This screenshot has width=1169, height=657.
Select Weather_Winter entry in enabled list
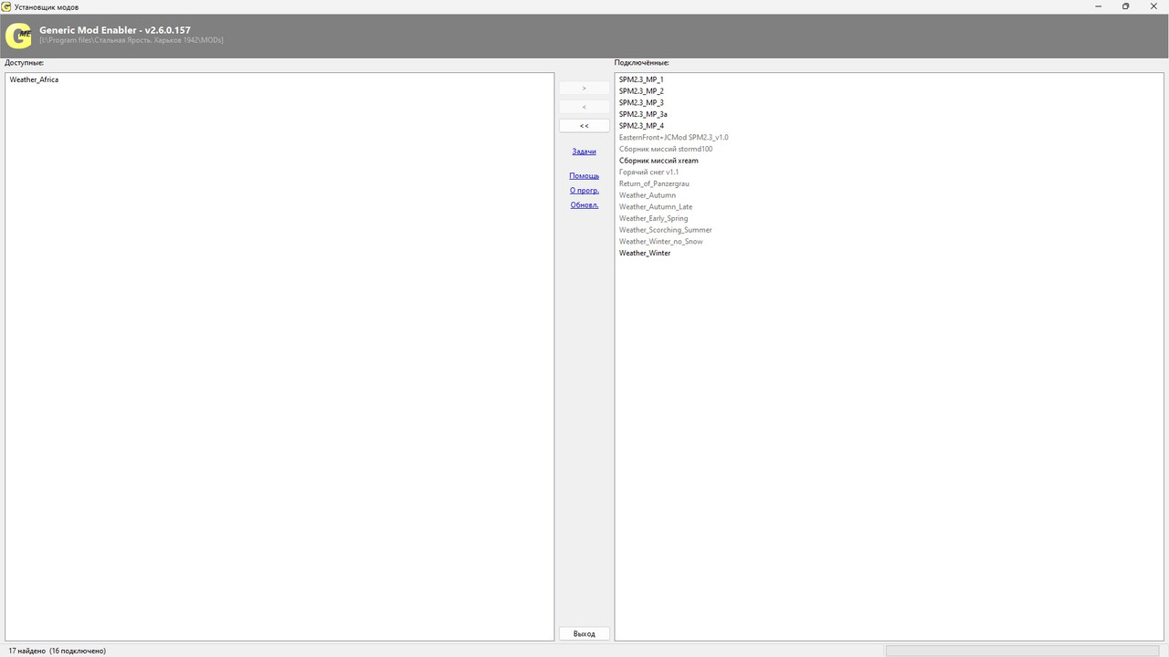coord(645,253)
